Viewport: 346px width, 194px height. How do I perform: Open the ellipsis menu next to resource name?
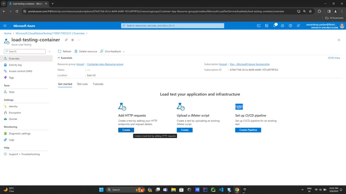coord(79,40)
